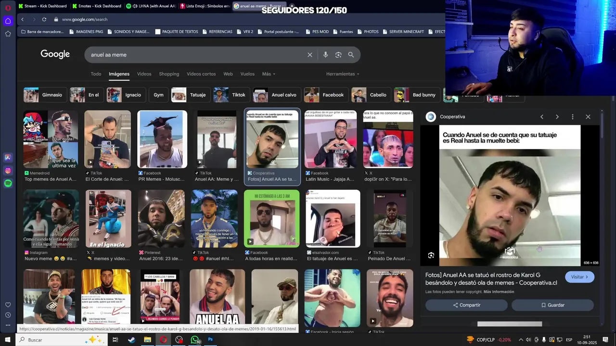Show previous image in the preview panel
The image size is (616, 346).
click(542, 117)
